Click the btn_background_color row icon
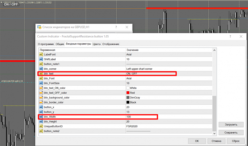 click(x=41, y=98)
